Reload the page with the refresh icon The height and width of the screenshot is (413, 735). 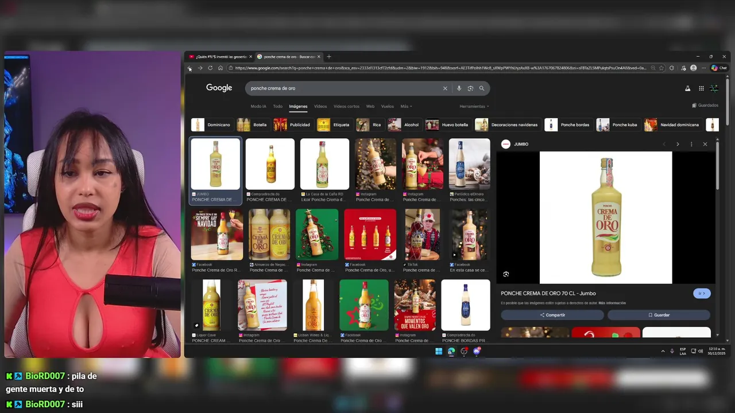tap(210, 68)
